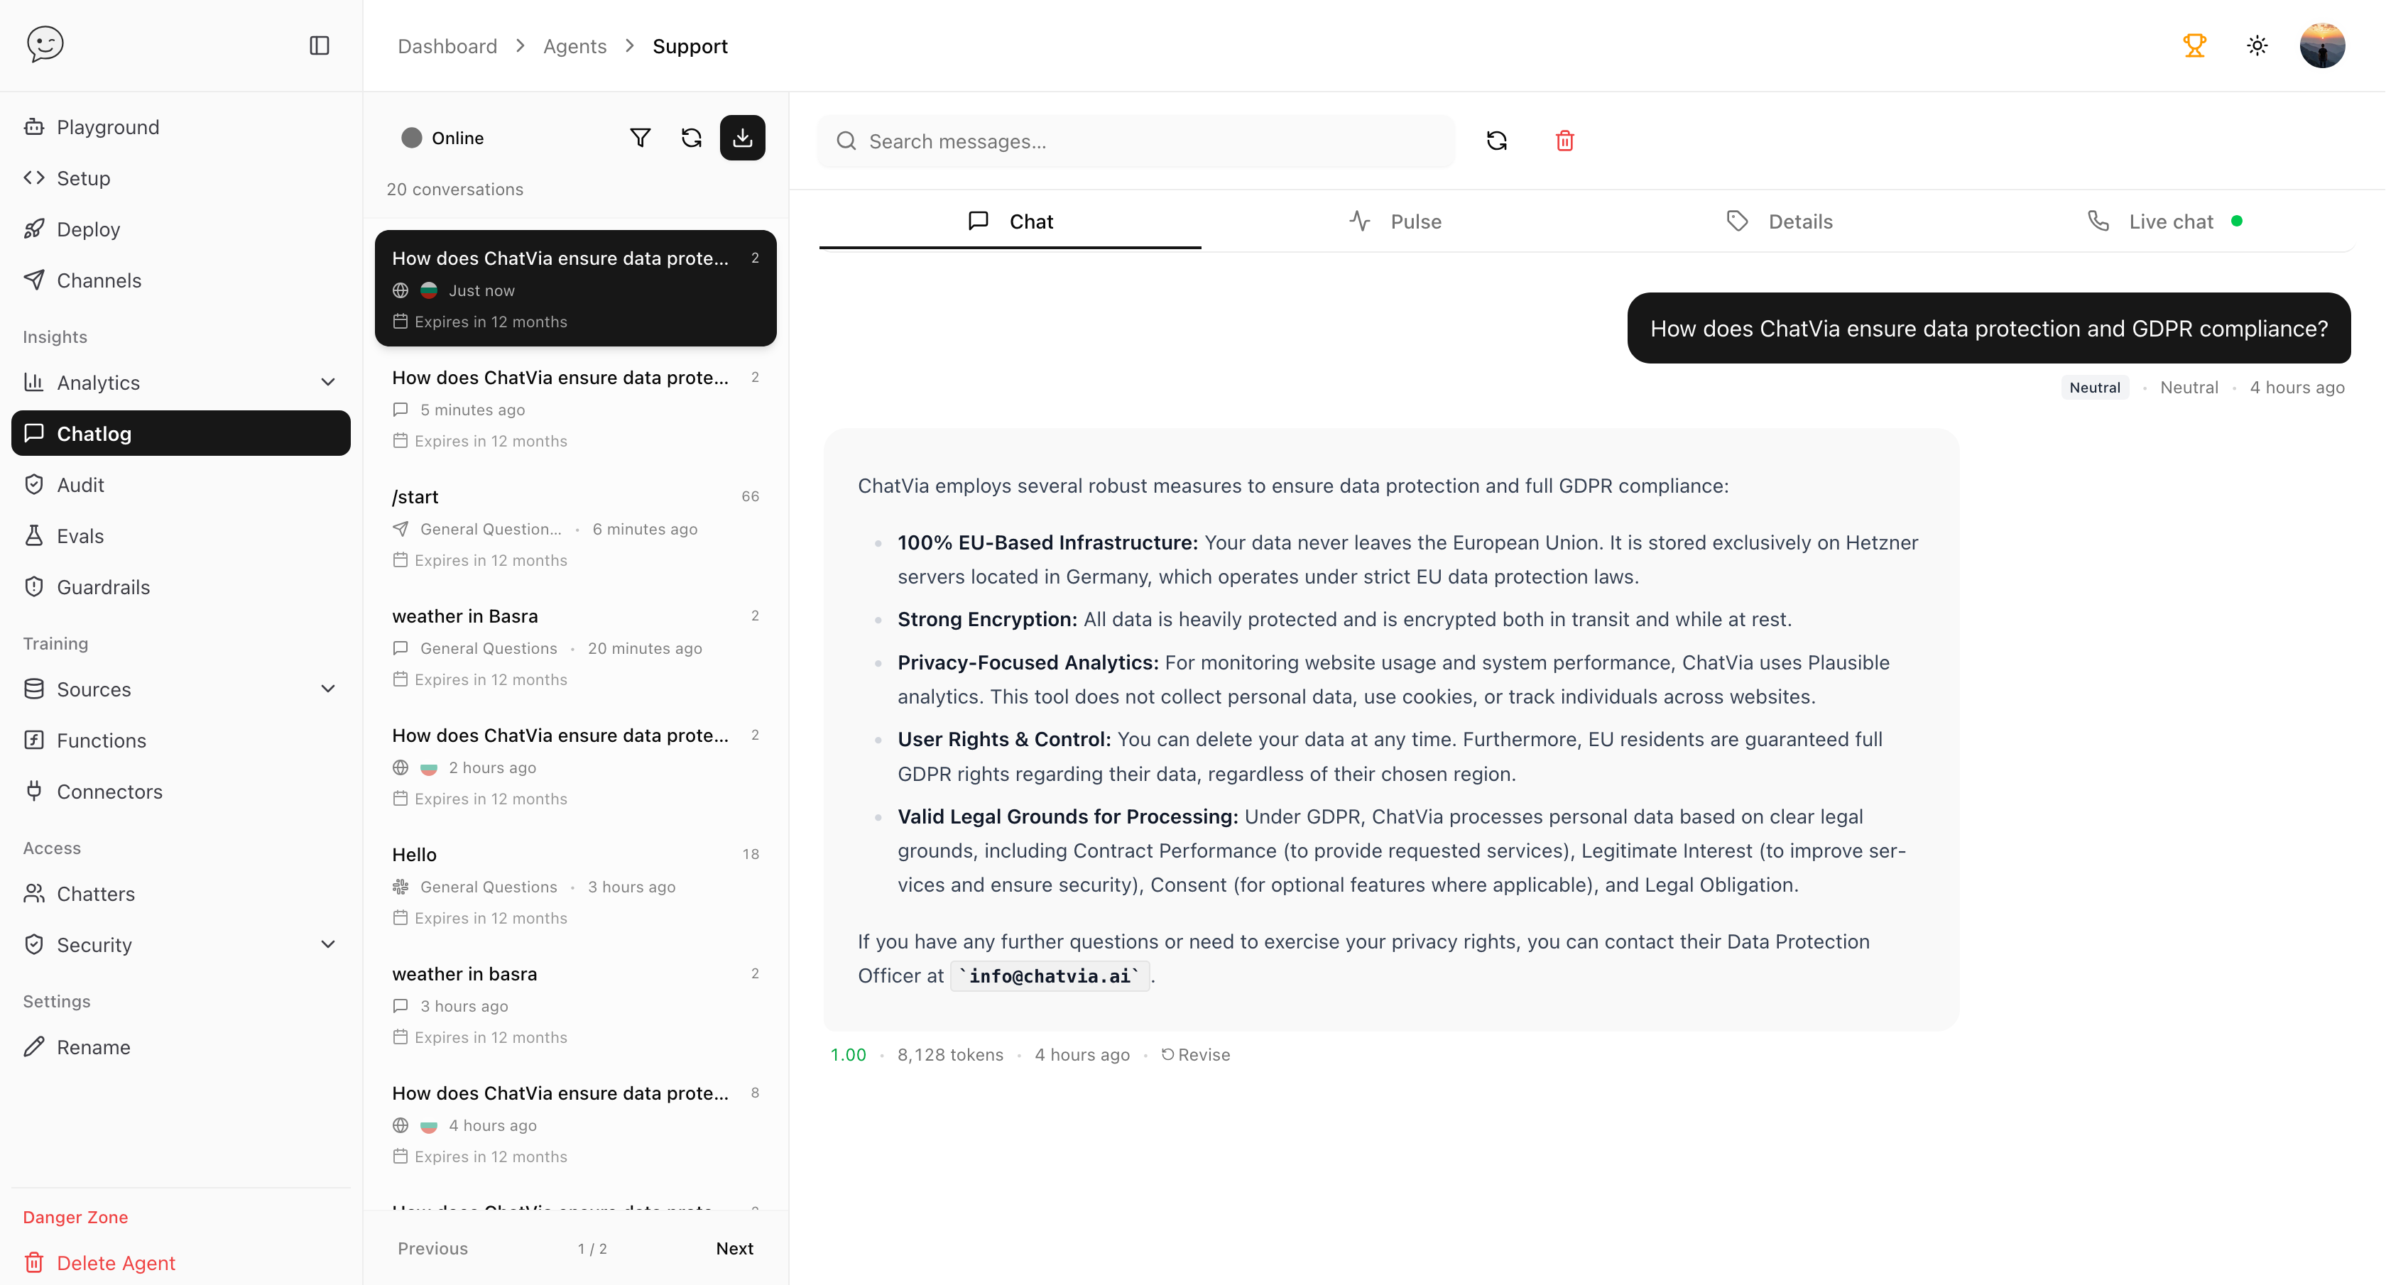Click the country flag on the Just now conversation
The height and width of the screenshot is (1285, 2386).
(x=429, y=290)
